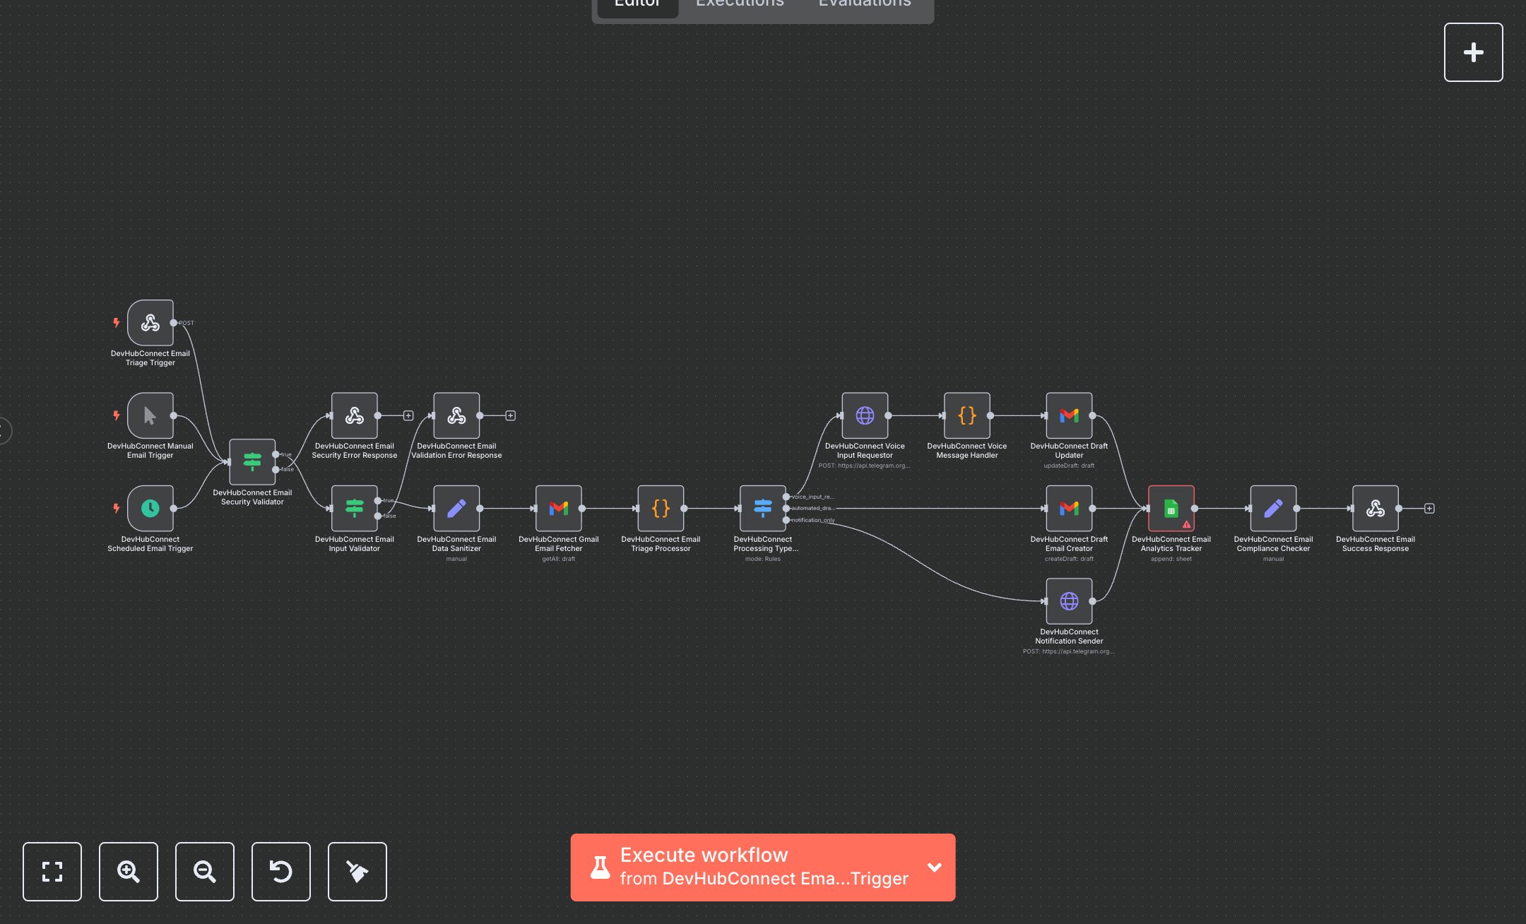1526x924 pixels.
Task: Select the Email Triage Processor code node
Action: pos(661,508)
